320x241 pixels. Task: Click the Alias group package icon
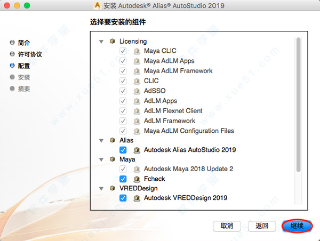tap(112, 140)
